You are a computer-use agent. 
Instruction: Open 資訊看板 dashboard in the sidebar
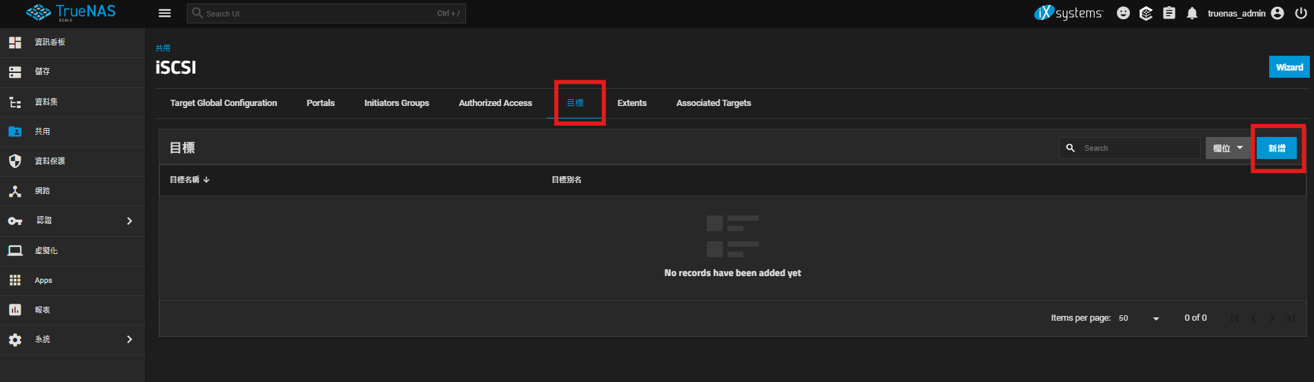[x=50, y=43]
